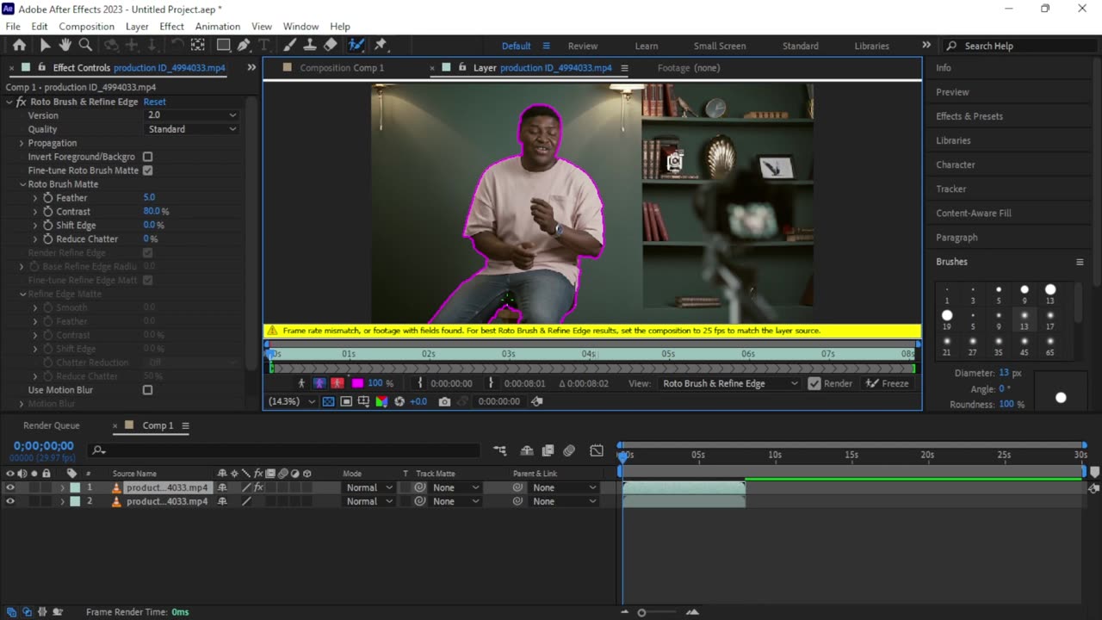Click Reset for Roto Brush & Refine Edge
The image size is (1102, 620).
tap(155, 102)
